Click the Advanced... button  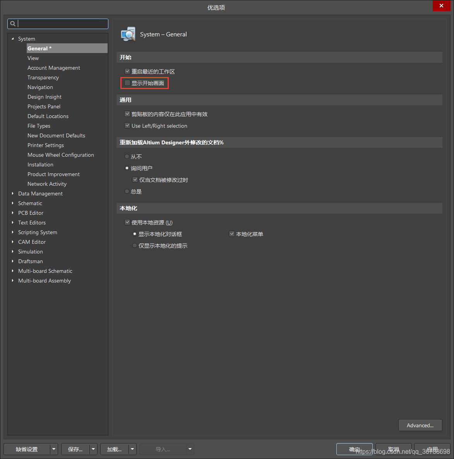click(x=420, y=425)
